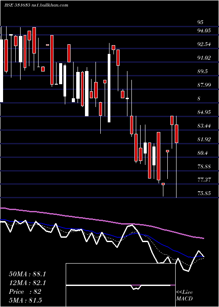Screen dimensions: 219x307
Task: Click the 12MA : 82.1 readout
Action: [x=27, y=283]
